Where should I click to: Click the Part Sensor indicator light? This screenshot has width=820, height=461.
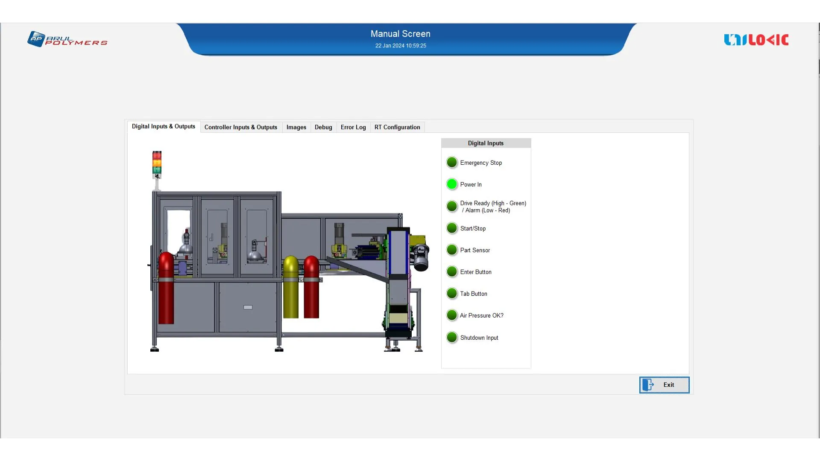[x=452, y=250]
